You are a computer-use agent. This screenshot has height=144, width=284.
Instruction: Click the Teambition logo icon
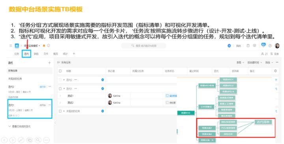coord(17,46)
